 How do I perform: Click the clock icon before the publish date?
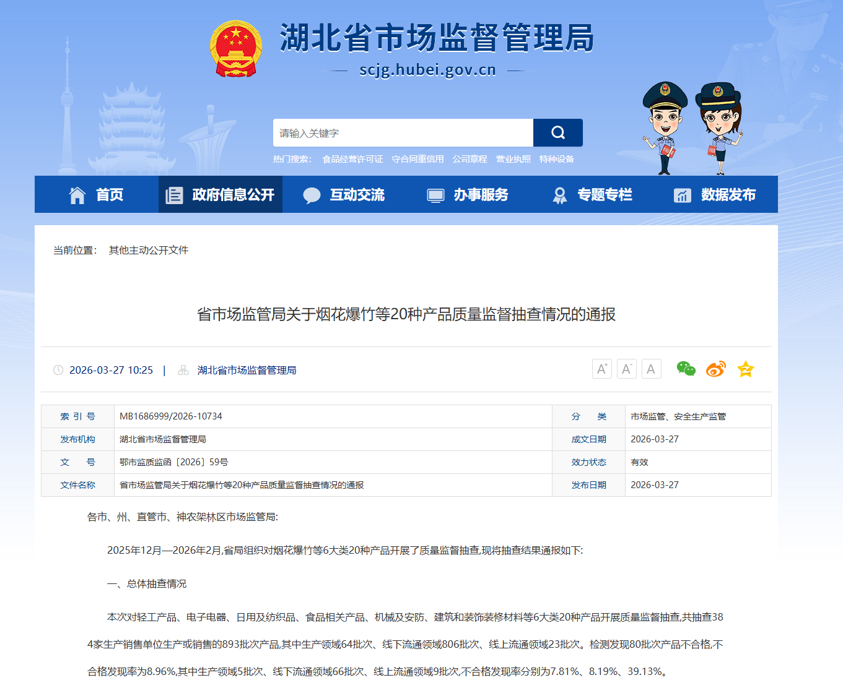pos(58,369)
